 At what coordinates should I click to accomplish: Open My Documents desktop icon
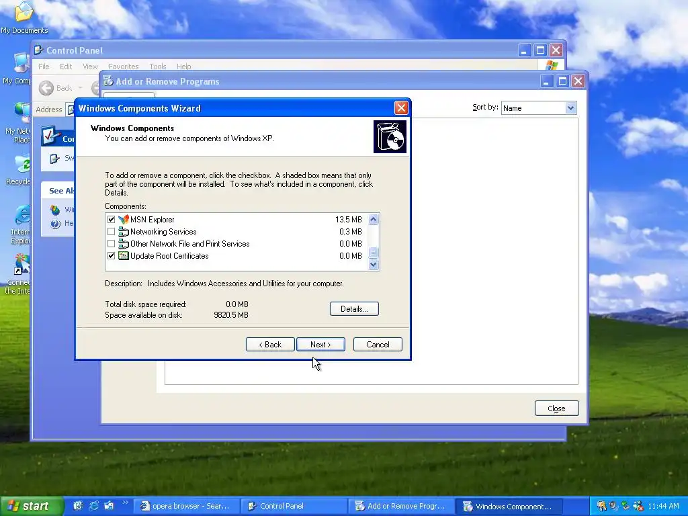point(24,17)
